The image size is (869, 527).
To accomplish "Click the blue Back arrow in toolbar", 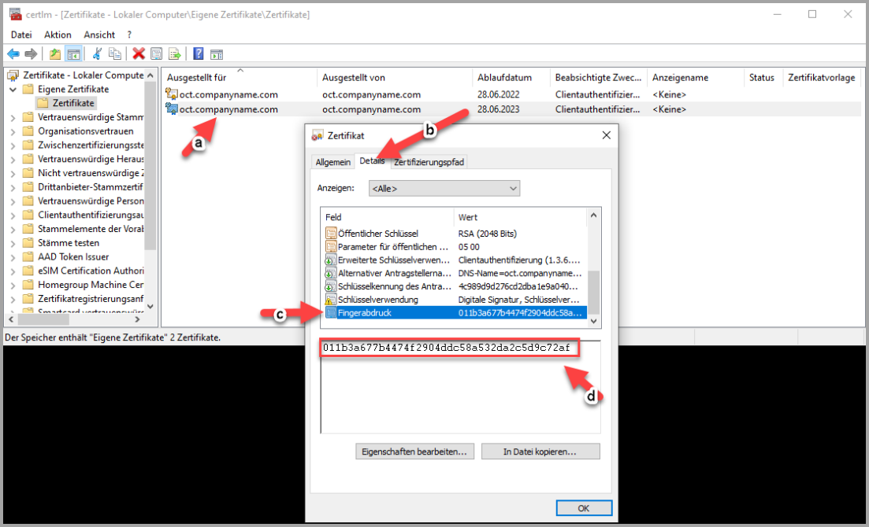I will pos(13,54).
